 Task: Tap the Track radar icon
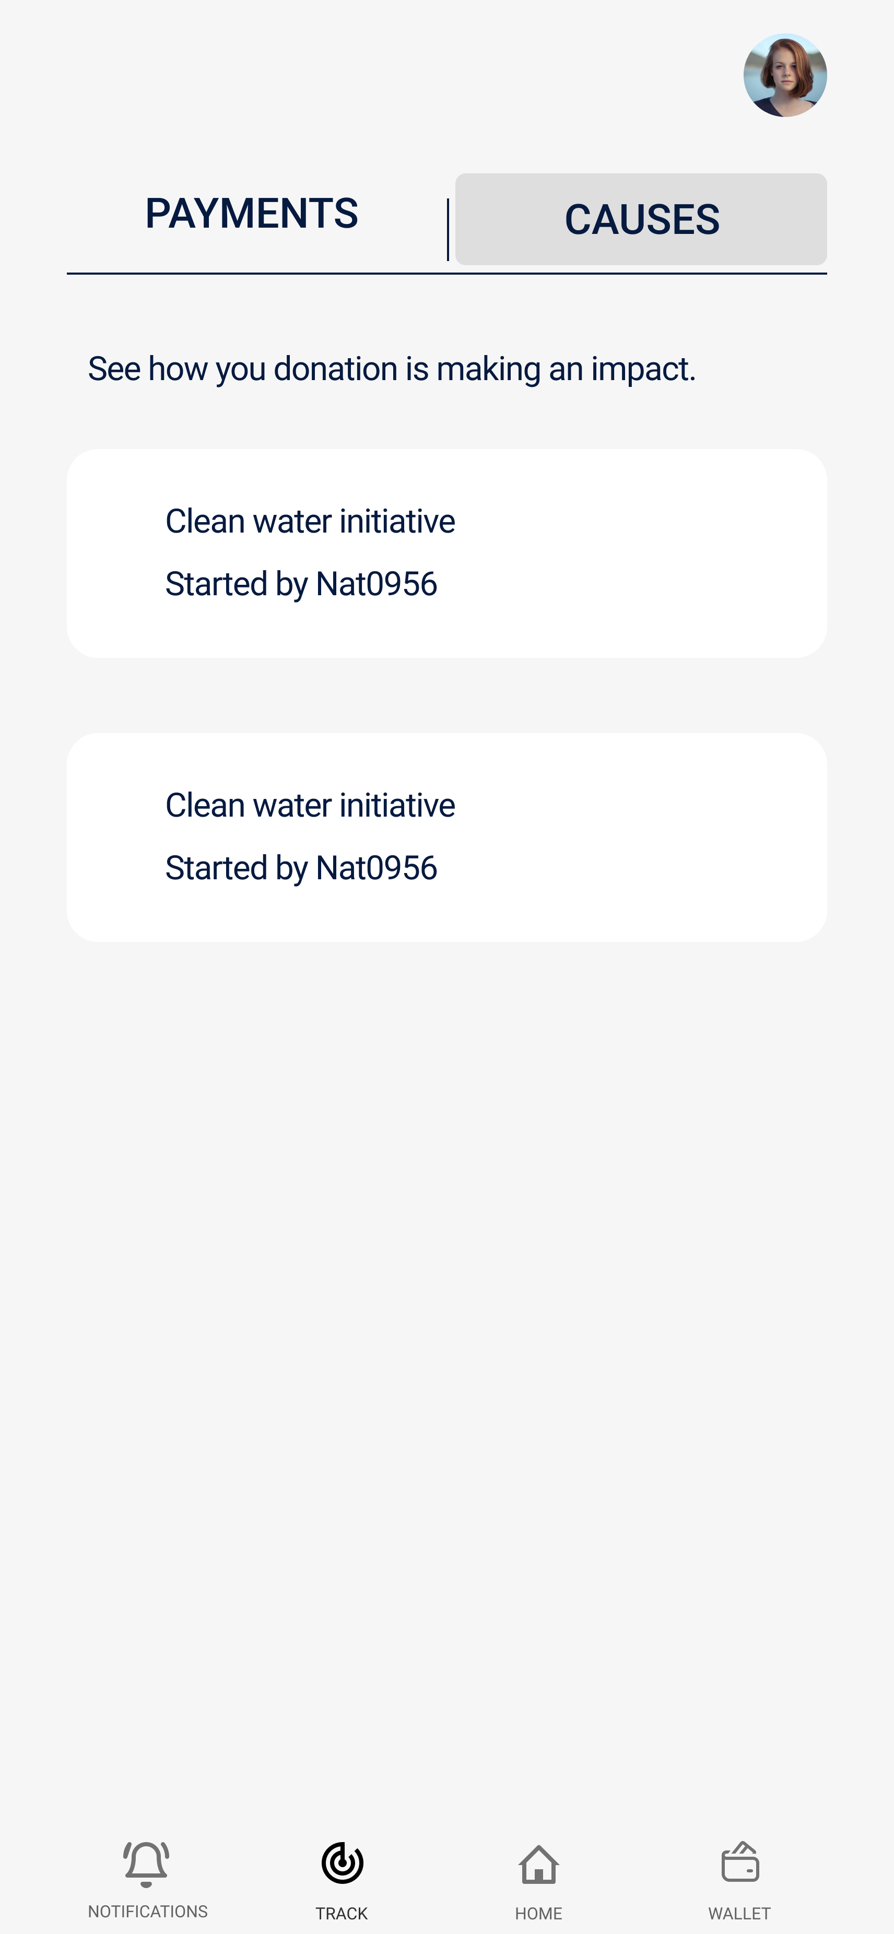point(342,1862)
